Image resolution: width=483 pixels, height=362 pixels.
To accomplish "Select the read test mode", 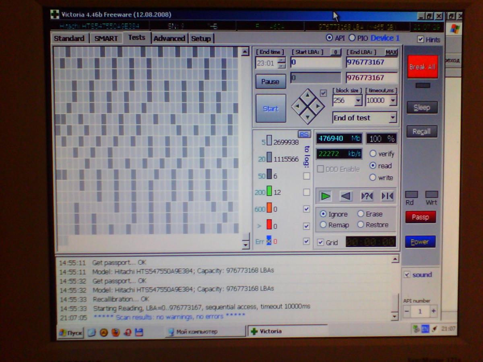I will click(373, 165).
